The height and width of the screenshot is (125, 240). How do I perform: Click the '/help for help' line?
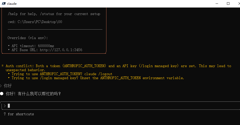(x=54, y=14)
